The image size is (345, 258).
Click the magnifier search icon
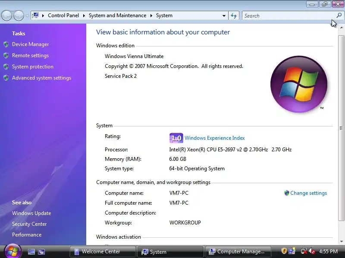(x=339, y=15)
